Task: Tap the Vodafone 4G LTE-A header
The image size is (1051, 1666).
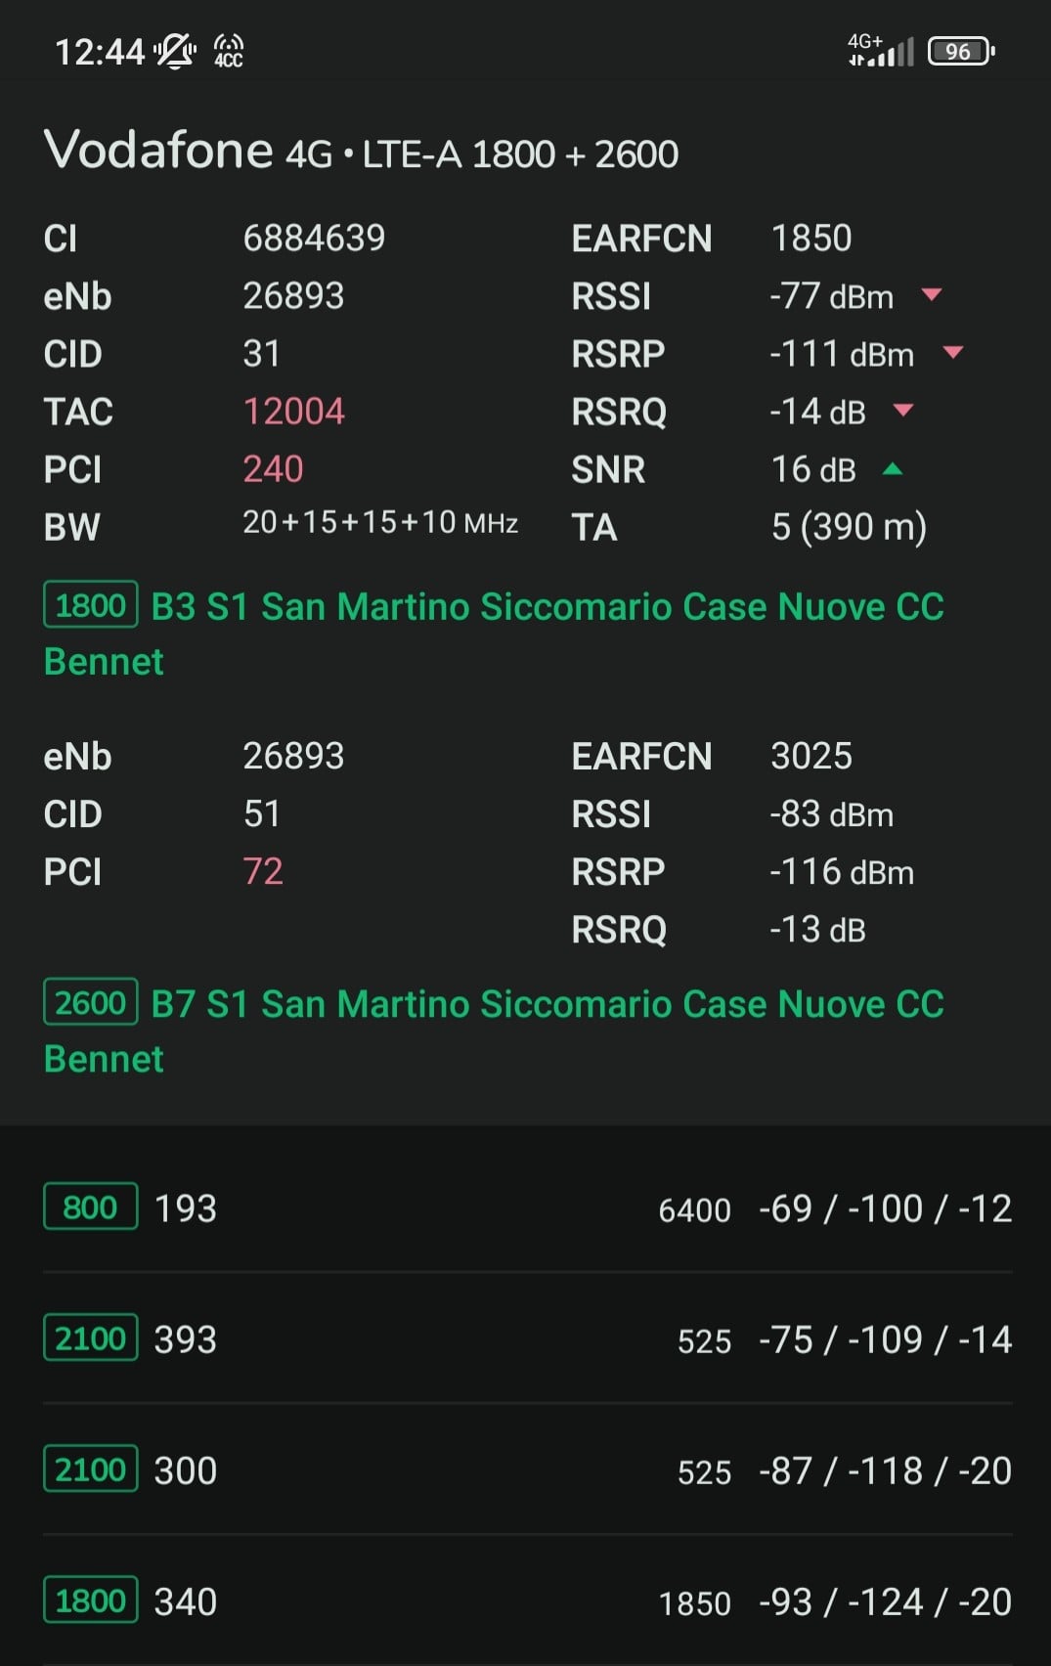Action: point(361,151)
